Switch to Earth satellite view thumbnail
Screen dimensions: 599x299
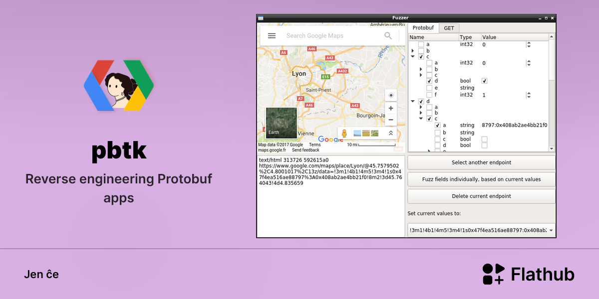[282, 123]
